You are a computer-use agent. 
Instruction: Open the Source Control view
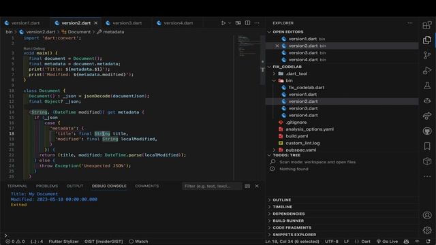pos(427,55)
